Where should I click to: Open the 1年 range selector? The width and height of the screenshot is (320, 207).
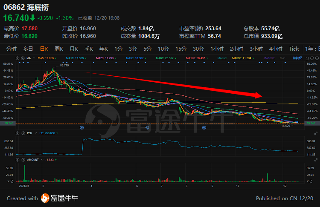pyautogui.click(x=312, y=49)
